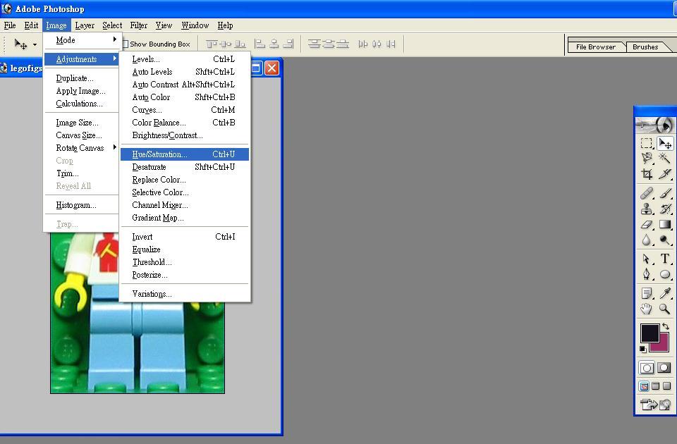Toggle Show Bounding Box checkbox
The width and height of the screenshot is (677, 444).
(126, 44)
